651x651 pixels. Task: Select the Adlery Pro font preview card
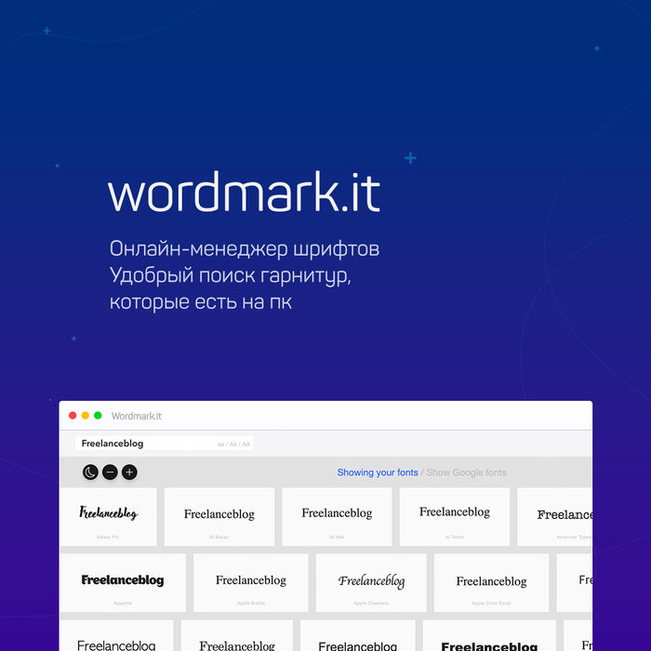109,516
